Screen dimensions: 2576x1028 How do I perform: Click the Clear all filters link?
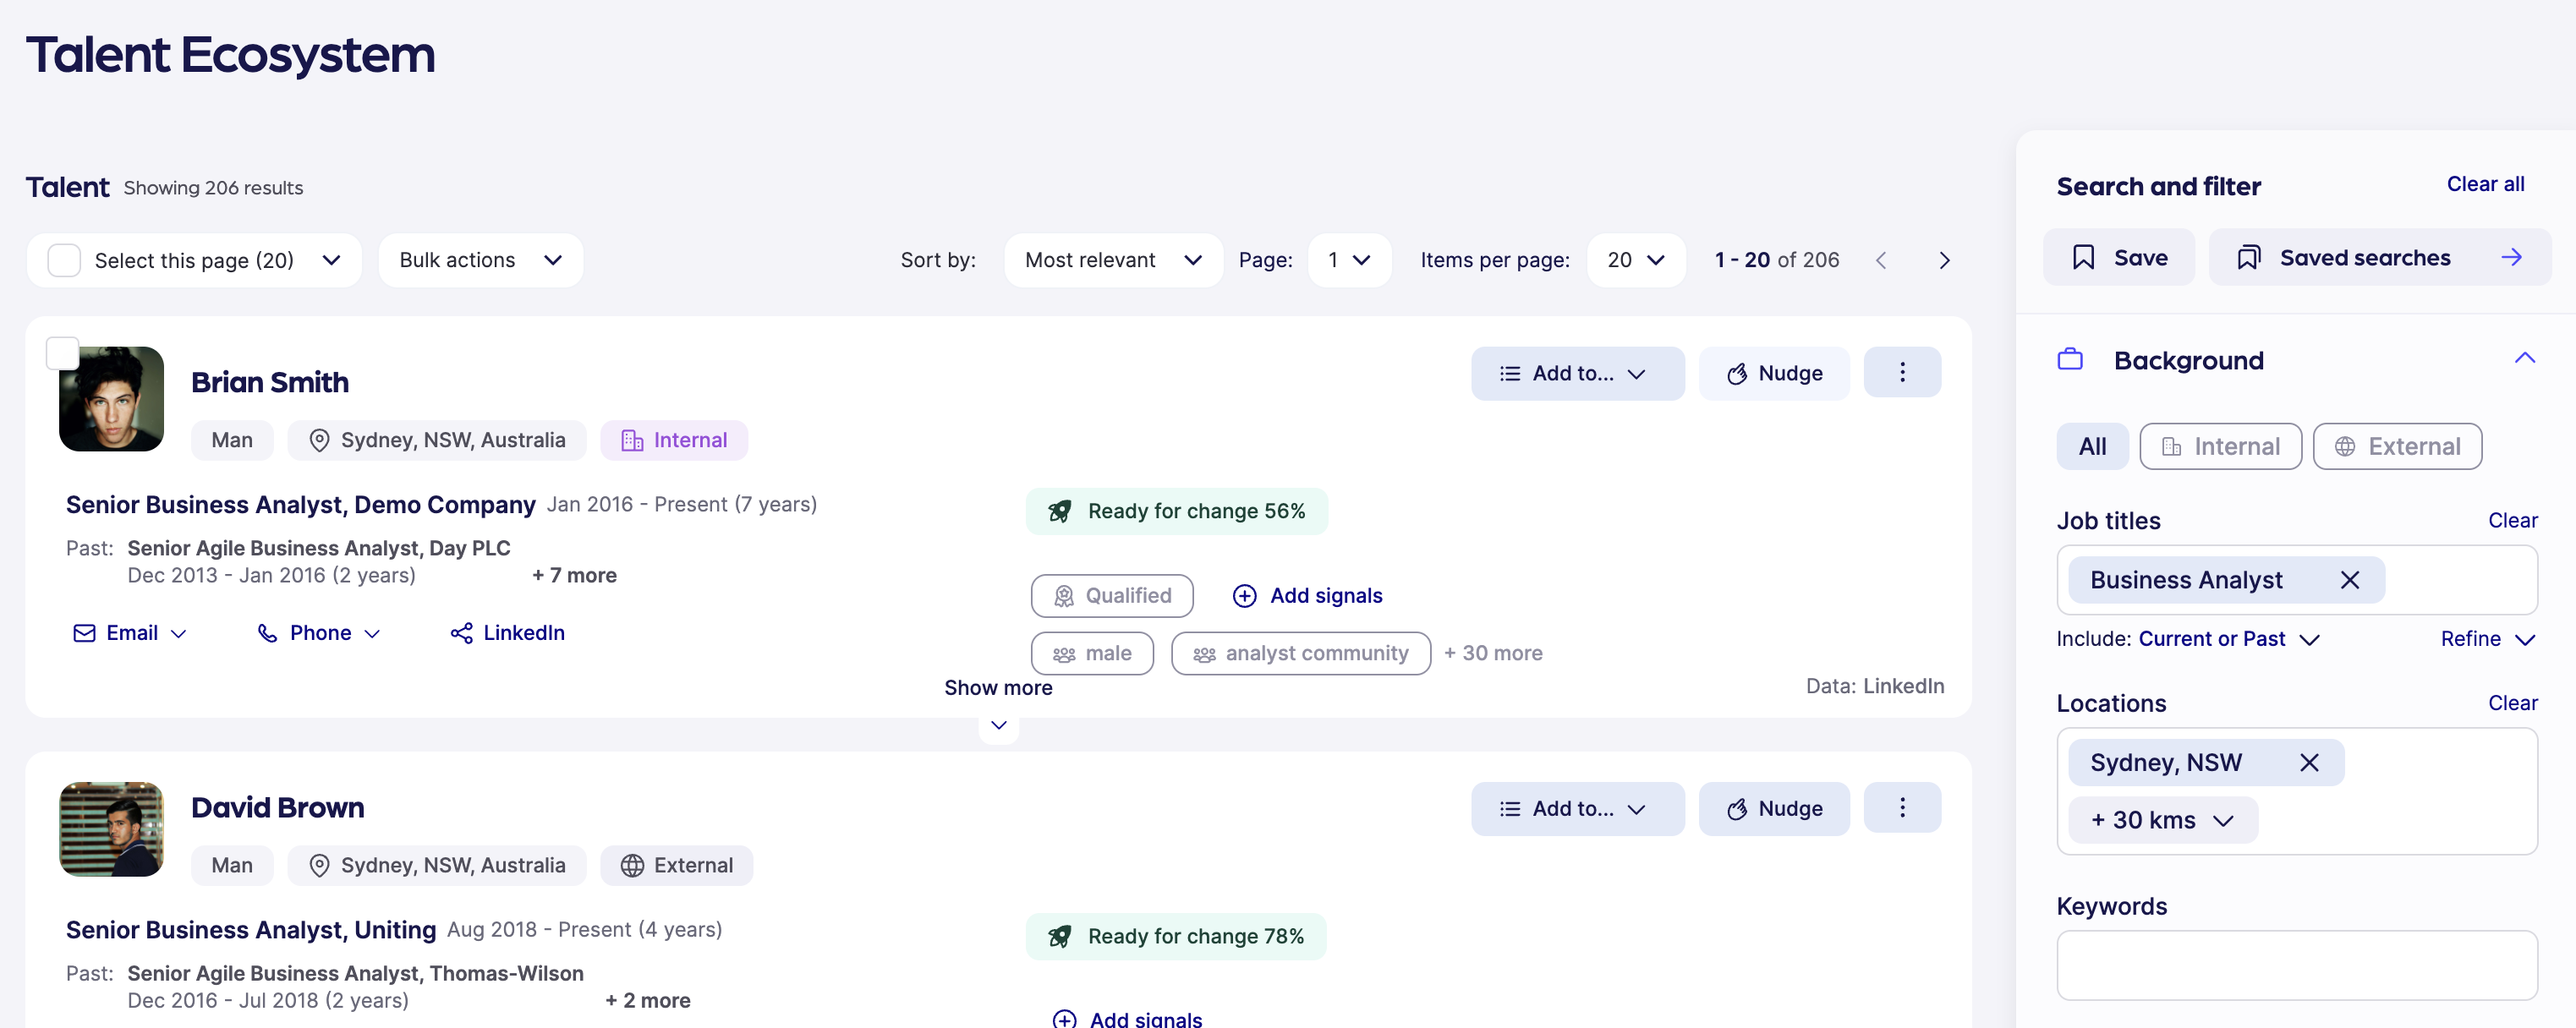[x=2484, y=184]
